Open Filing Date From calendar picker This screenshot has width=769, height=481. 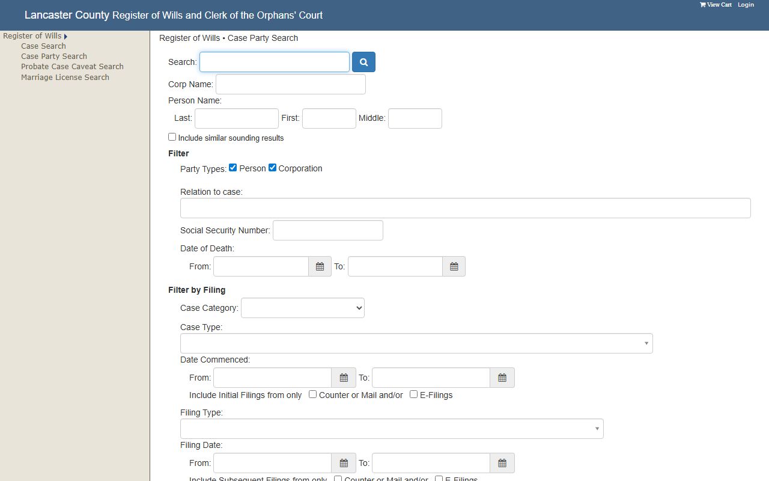click(x=344, y=463)
